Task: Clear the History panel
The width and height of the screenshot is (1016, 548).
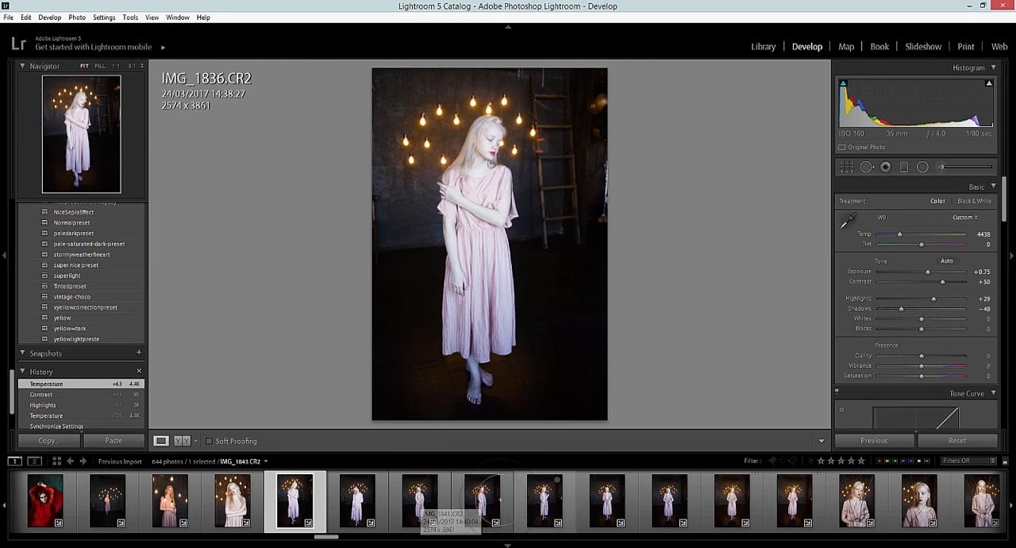Action: point(139,371)
